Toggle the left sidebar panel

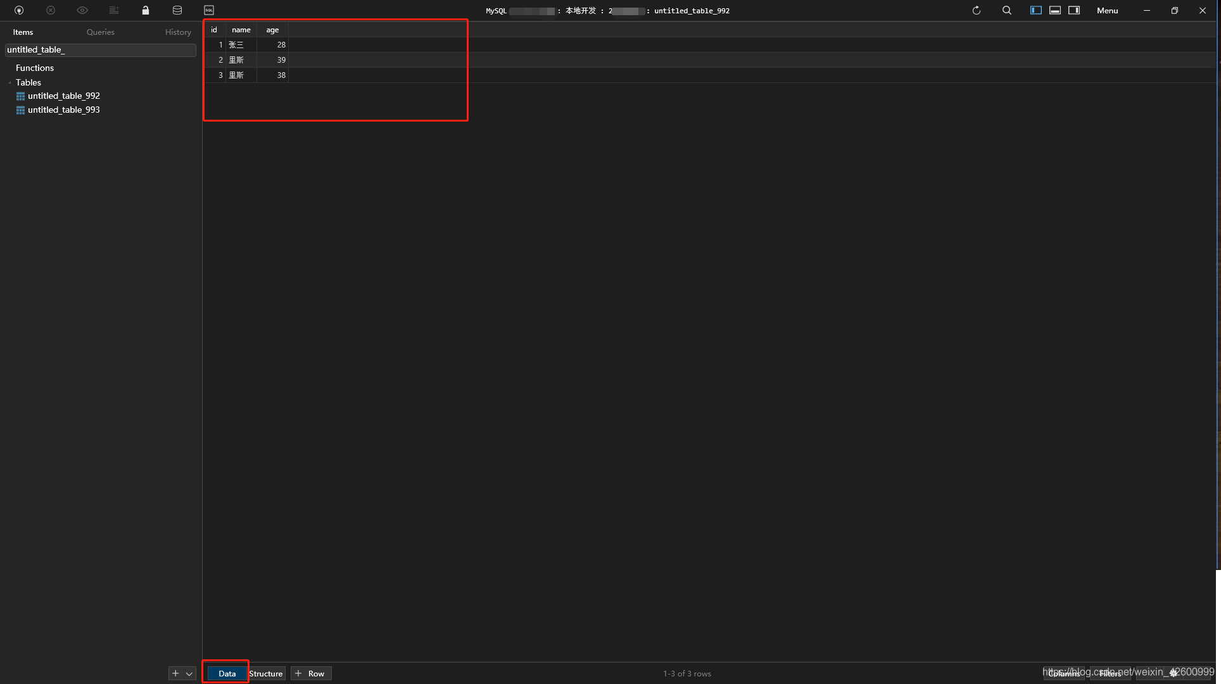(1036, 10)
